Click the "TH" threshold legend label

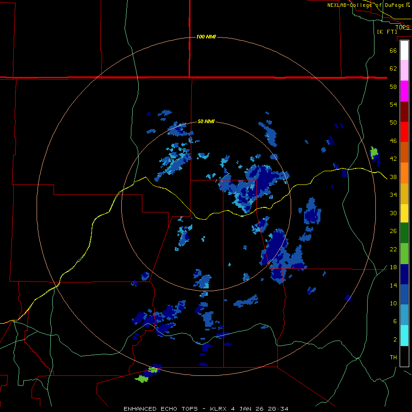(393, 358)
